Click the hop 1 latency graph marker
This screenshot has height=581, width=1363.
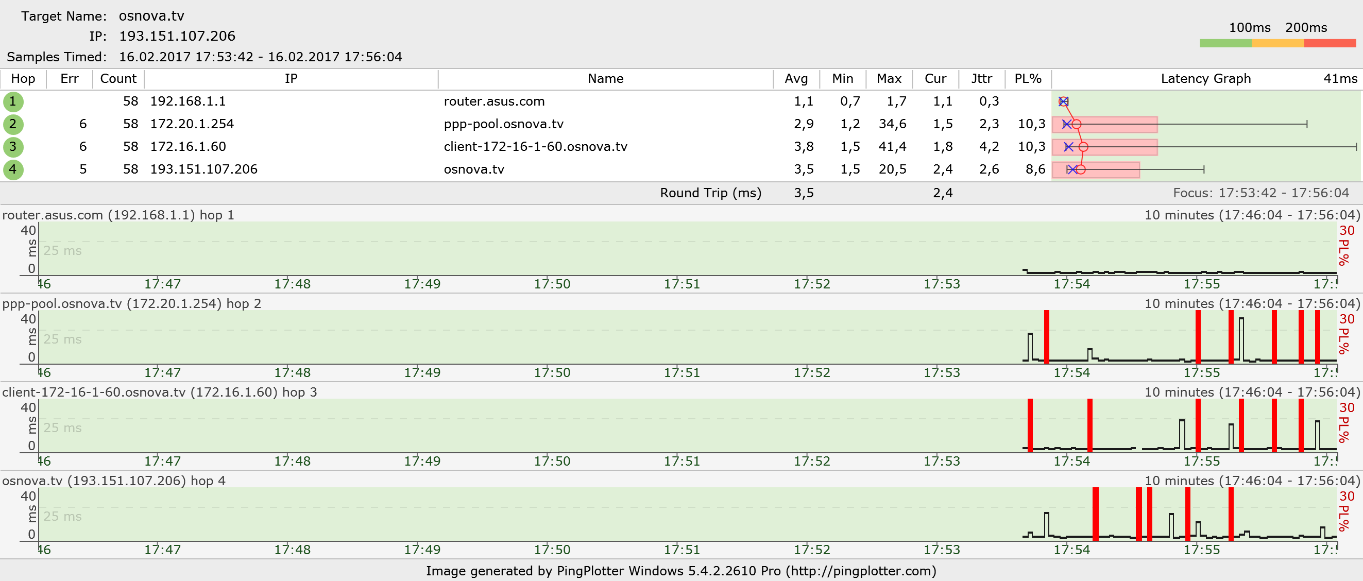(1064, 101)
